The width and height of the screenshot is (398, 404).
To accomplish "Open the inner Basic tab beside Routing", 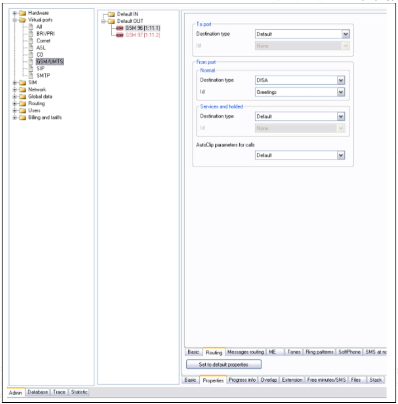I will [x=193, y=352].
